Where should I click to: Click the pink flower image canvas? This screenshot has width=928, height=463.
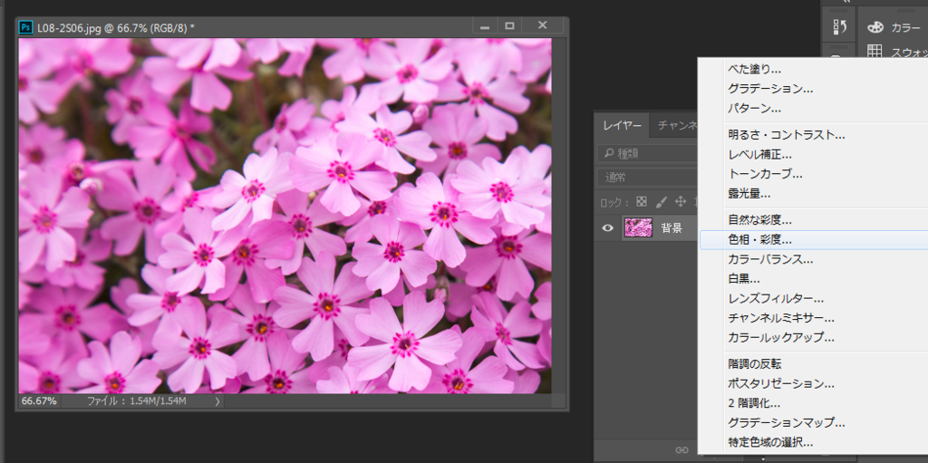[x=285, y=216]
